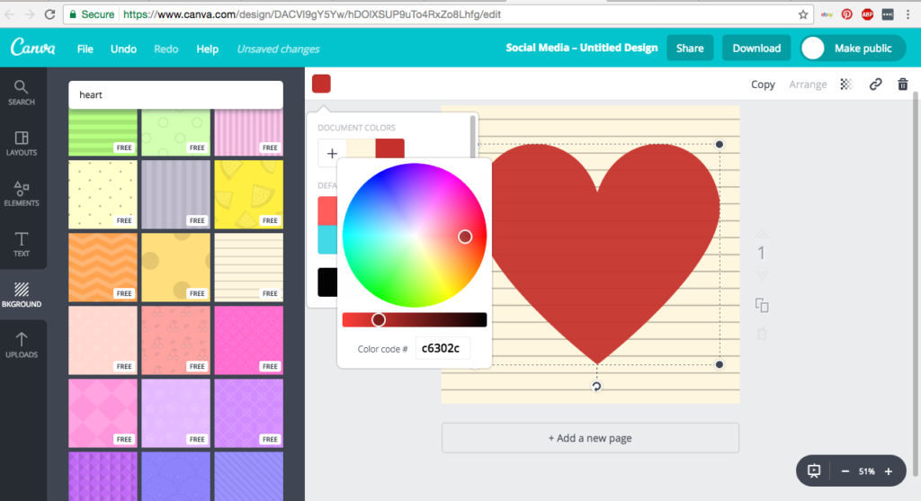The height and width of the screenshot is (501, 921).
Task: Click the Share button
Action: 690,49
